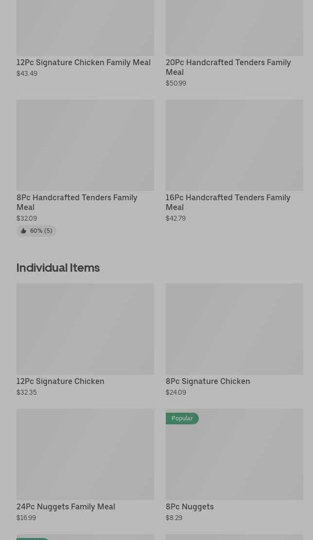Select the 8Pc Signature Chicken item image
313x540 pixels.
coord(234,329)
